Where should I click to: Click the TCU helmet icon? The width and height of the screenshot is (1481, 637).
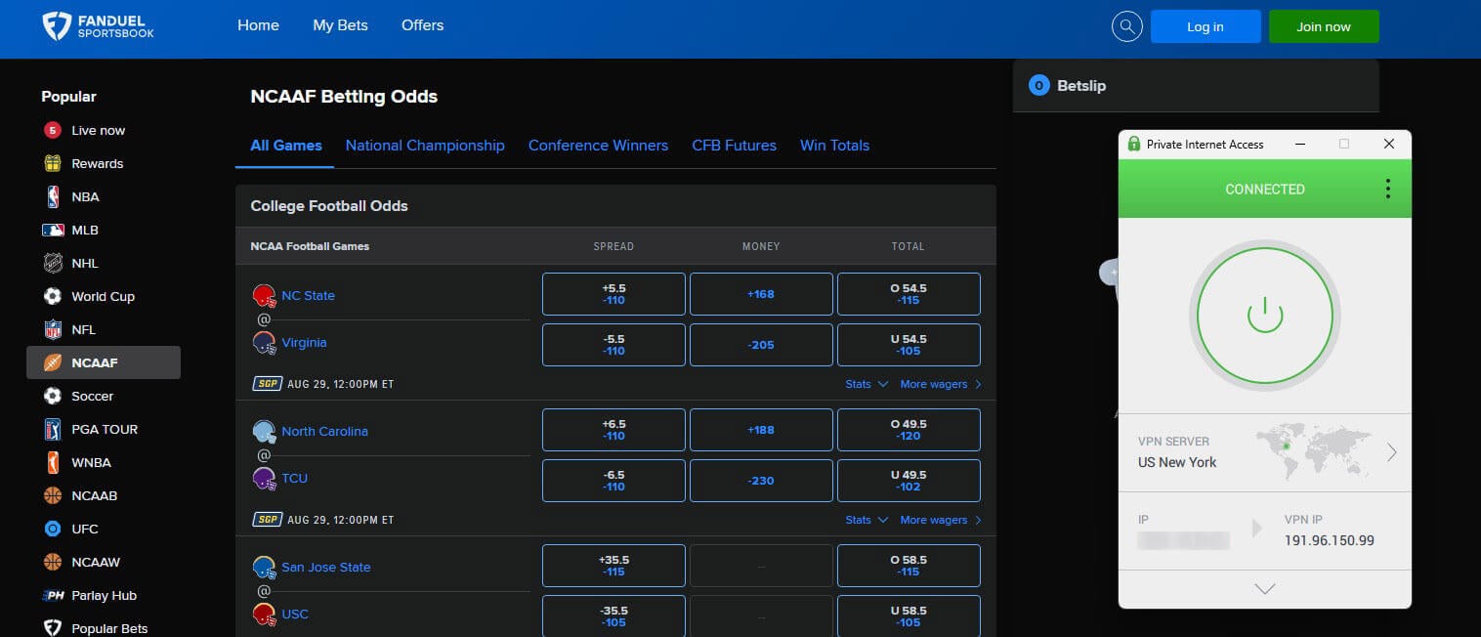click(264, 478)
